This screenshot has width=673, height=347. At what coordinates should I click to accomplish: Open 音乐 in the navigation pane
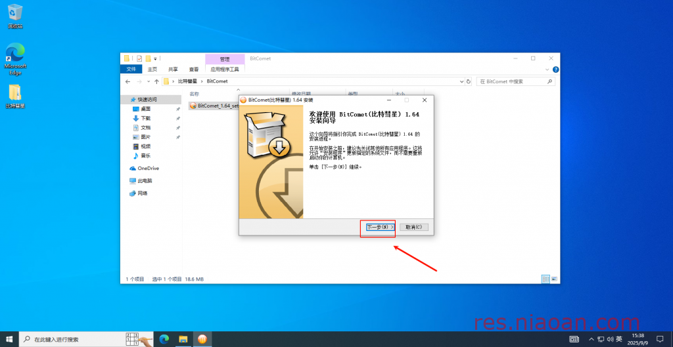pos(145,156)
